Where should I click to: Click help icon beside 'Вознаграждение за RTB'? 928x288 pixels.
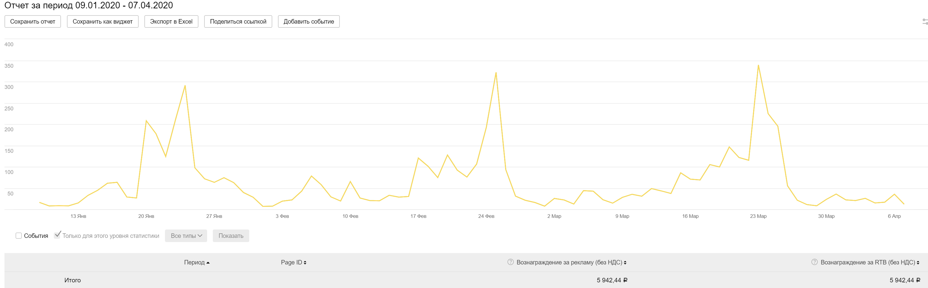coord(814,262)
